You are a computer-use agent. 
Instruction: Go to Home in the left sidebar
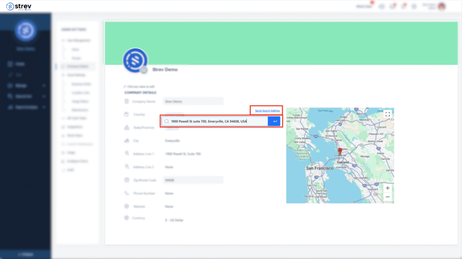tap(19, 64)
